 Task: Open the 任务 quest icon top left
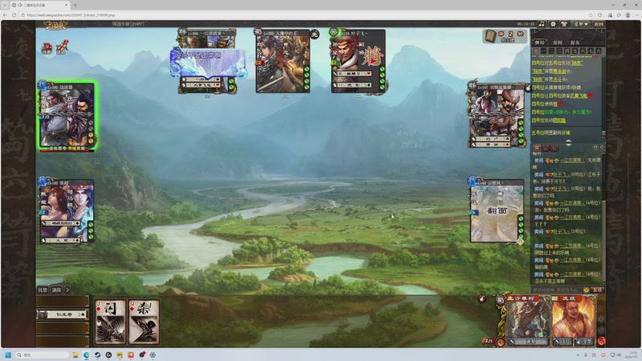click(x=47, y=48)
